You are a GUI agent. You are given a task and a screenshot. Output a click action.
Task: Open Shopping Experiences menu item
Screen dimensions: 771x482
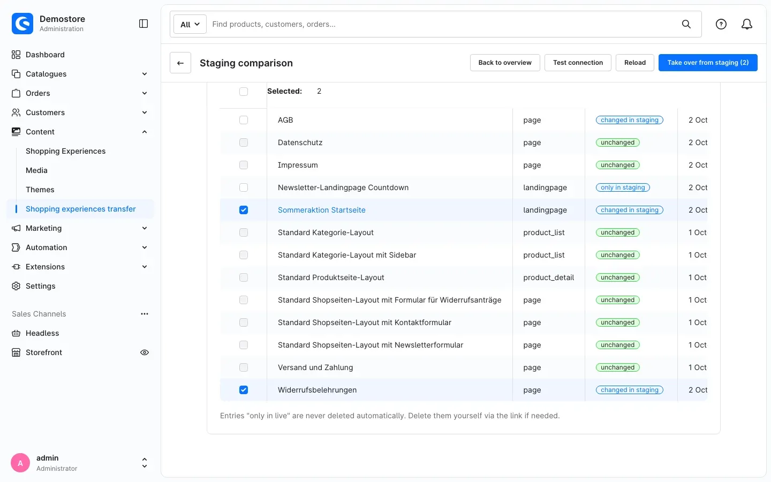click(66, 151)
